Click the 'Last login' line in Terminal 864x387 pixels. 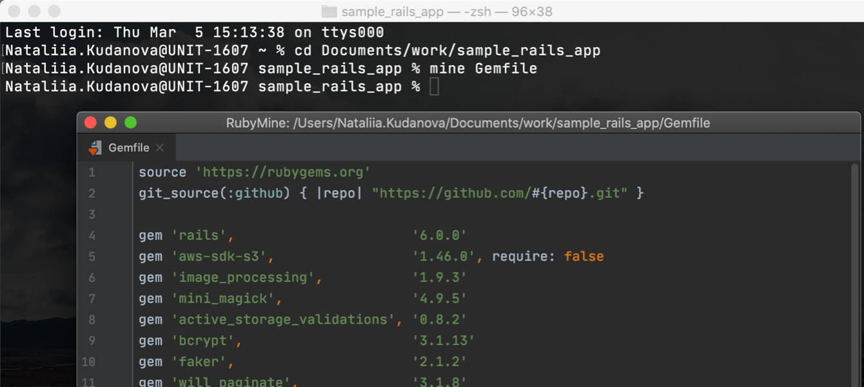(195, 32)
